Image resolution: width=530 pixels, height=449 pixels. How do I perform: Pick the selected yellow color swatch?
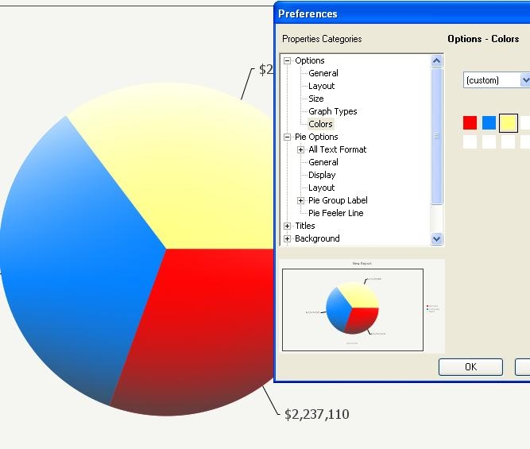[509, 122]
